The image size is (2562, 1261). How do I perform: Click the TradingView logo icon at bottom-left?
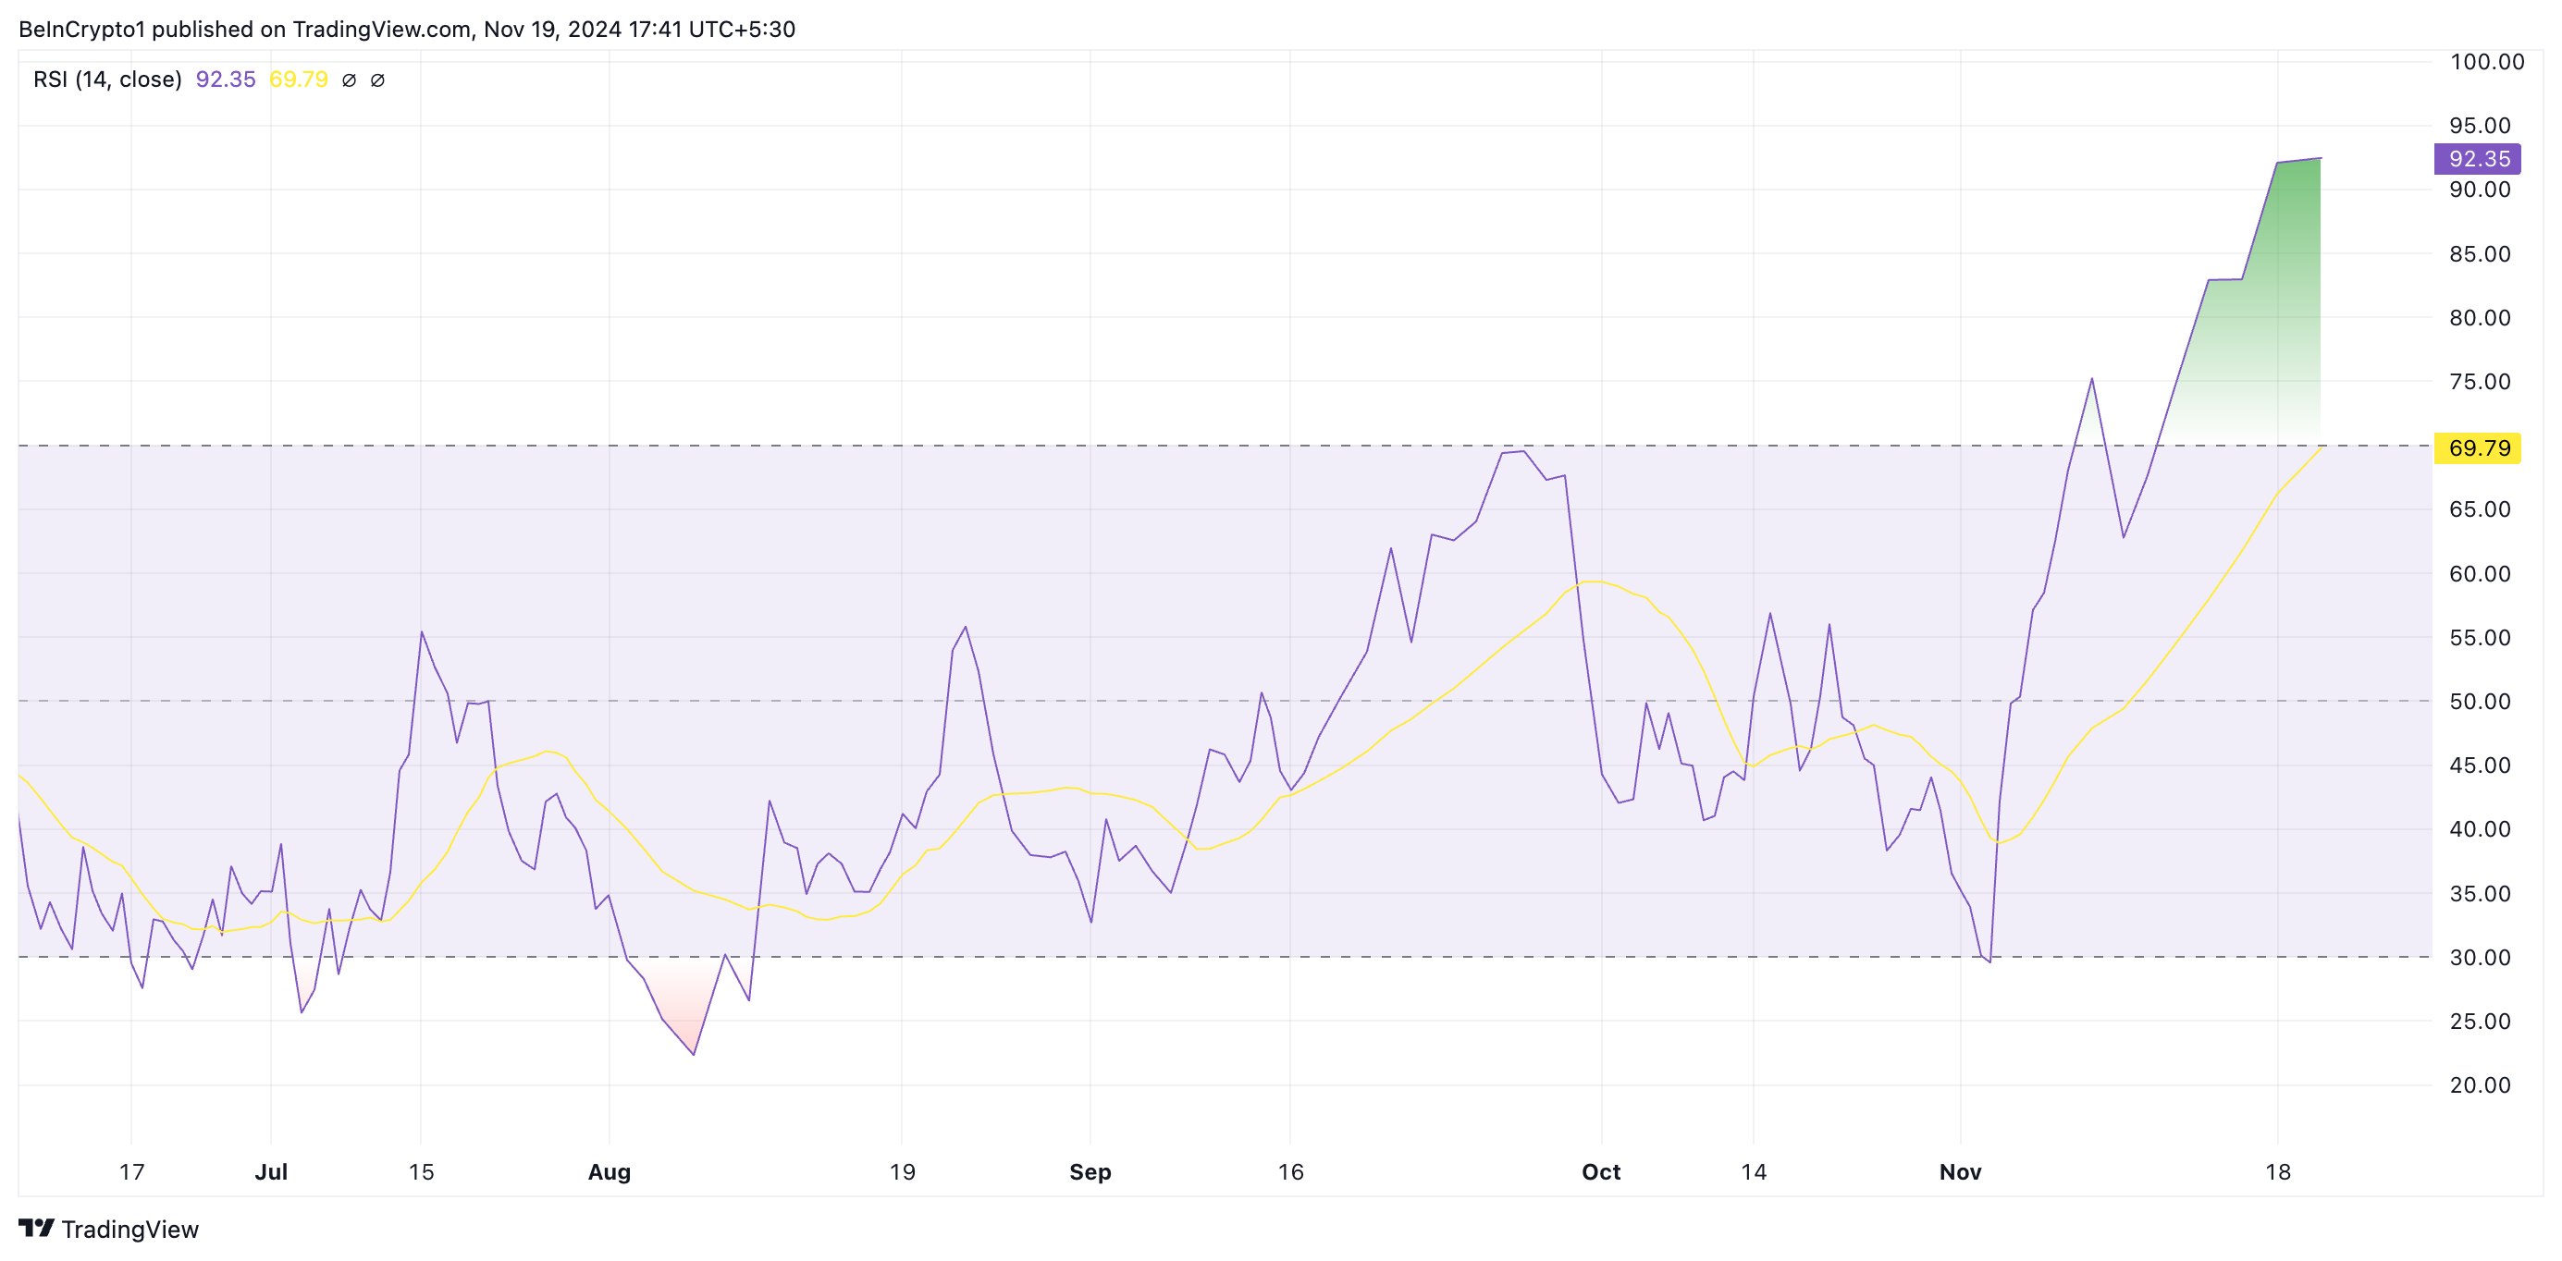(36, 1229)
